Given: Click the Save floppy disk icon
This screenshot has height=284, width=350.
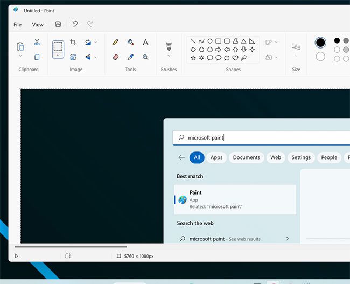Looking at the screenshot, I should [x=58, y=24].
